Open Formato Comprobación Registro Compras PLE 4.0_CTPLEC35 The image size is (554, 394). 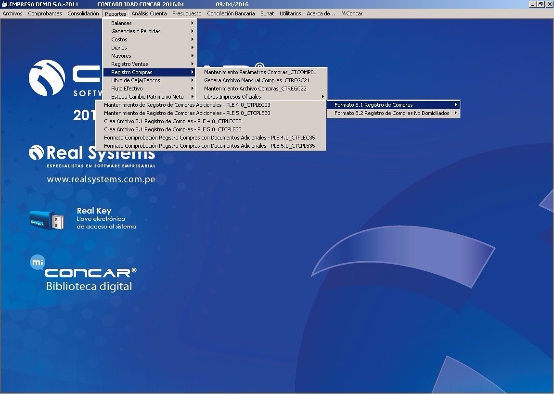[x=210, y=138]
